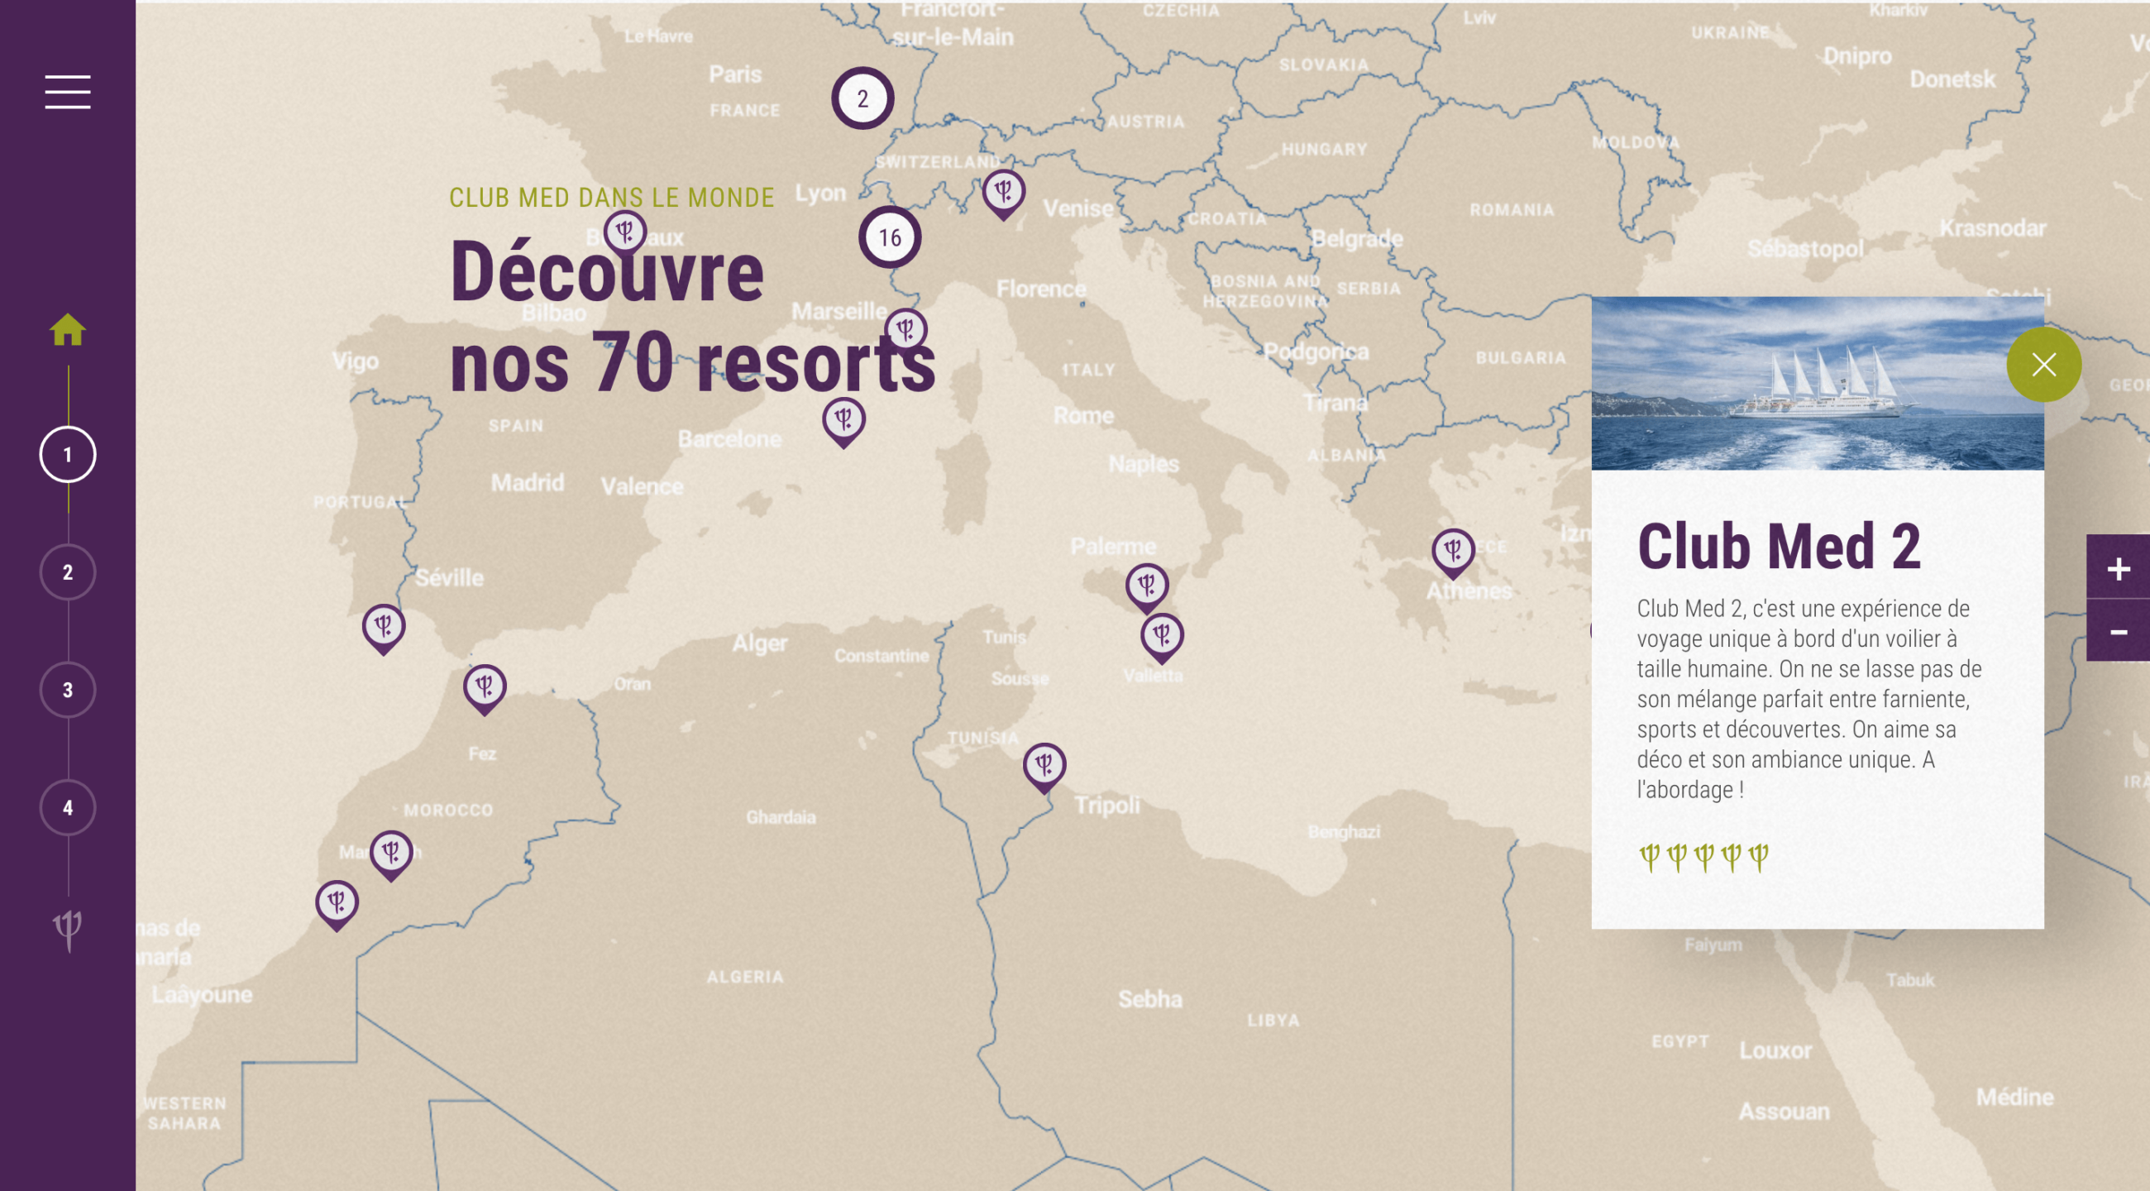Expand the cluster marker showing 2 resorts
The width and height of the screenshot is (2150, 1191).
(x=862, y=98)
